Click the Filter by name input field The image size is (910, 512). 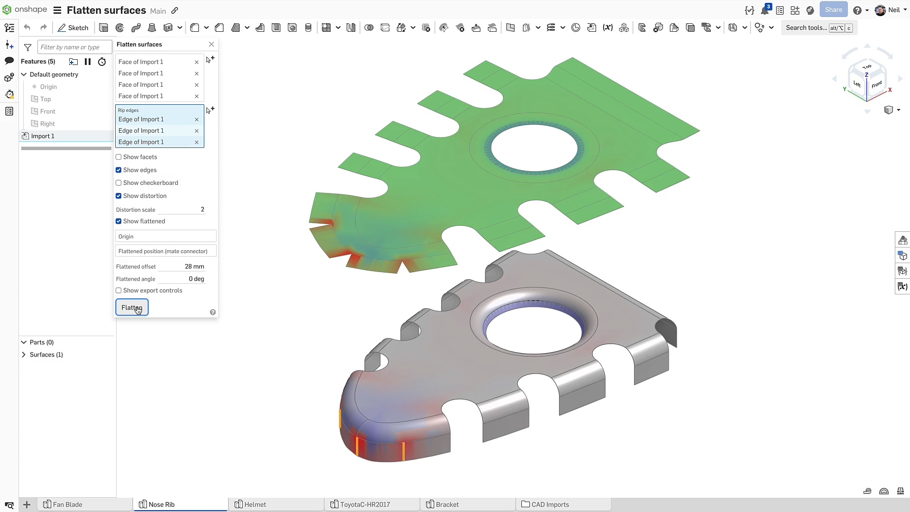coord(75,47)
